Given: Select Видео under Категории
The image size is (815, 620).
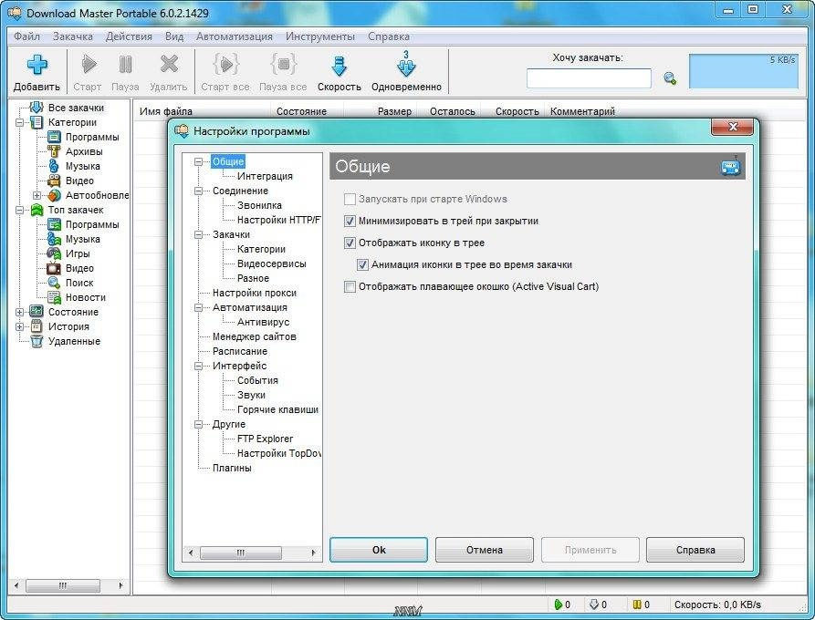Looking at the screenshot, I should pyautogui.click(x=79, y=181).
